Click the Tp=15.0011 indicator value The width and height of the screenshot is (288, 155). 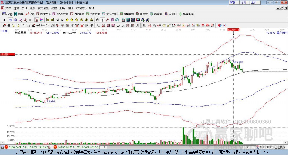pyautogui.click(x=36, y=33)
